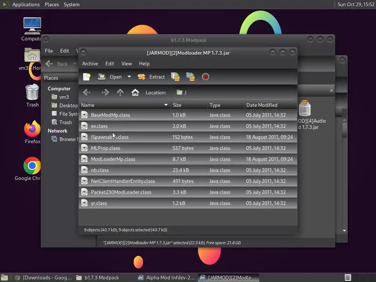This screenshot has height=282, width=376.
Task: Click the Location path field
Action: pyautogui.click(x=235, y=93)
